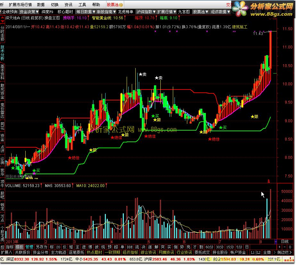Screen dimensions: 296x265
Task: Open 经济数据 dropdown
Action: 221,12
